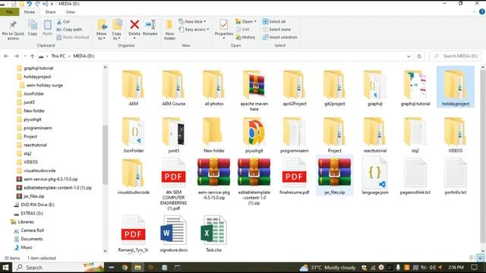Click Pin to Quick access icon
Image resolution: width=486 pixels, height=273 pixels.
pos(13,30)
